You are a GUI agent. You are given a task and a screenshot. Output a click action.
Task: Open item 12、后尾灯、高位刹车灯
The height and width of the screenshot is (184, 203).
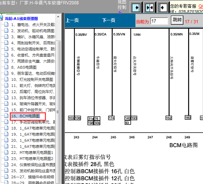[x=33, y=92]
